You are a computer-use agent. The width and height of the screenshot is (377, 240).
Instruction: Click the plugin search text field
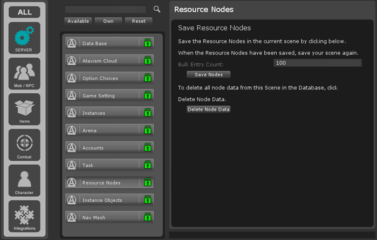105,9
